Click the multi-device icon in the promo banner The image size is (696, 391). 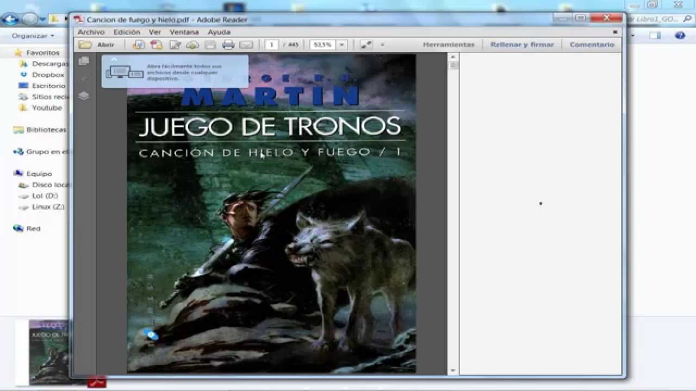[125, 72]
